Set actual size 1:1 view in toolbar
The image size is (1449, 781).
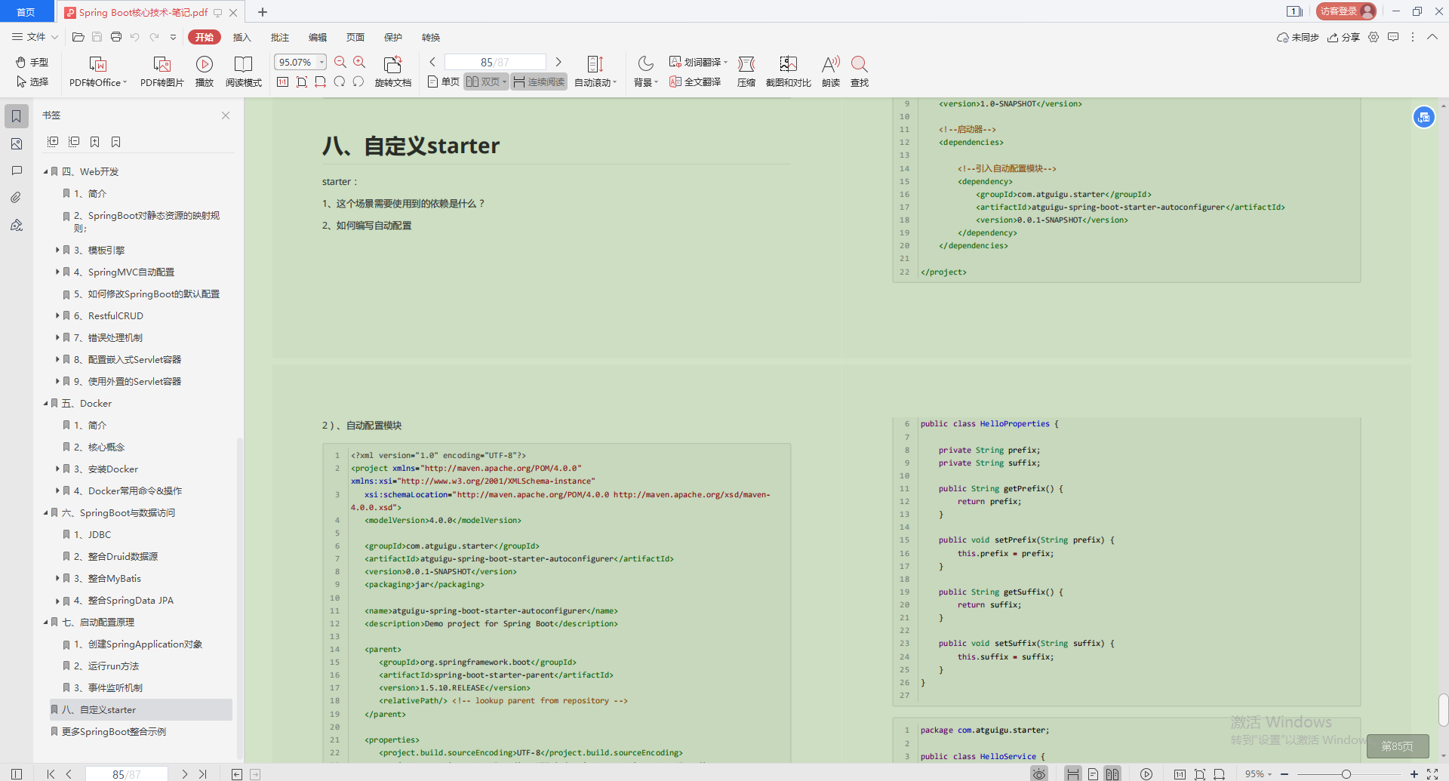282,81
